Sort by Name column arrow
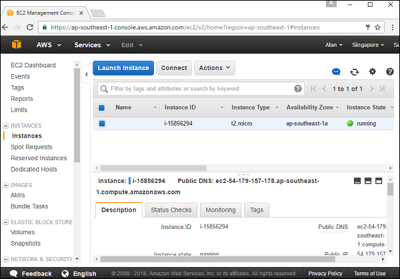400x279 pixels. tap(155, 107)
